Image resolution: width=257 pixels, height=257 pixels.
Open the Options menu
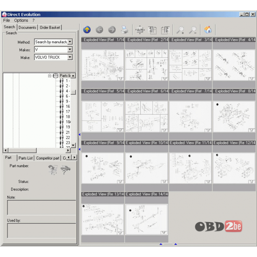[x=21, y=20]
